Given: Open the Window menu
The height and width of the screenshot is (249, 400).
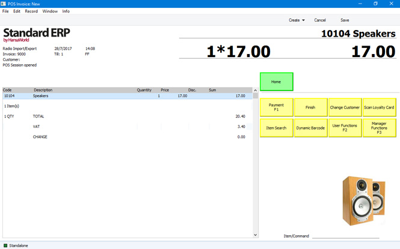Looking at the screenshot, I should point(50,11).
